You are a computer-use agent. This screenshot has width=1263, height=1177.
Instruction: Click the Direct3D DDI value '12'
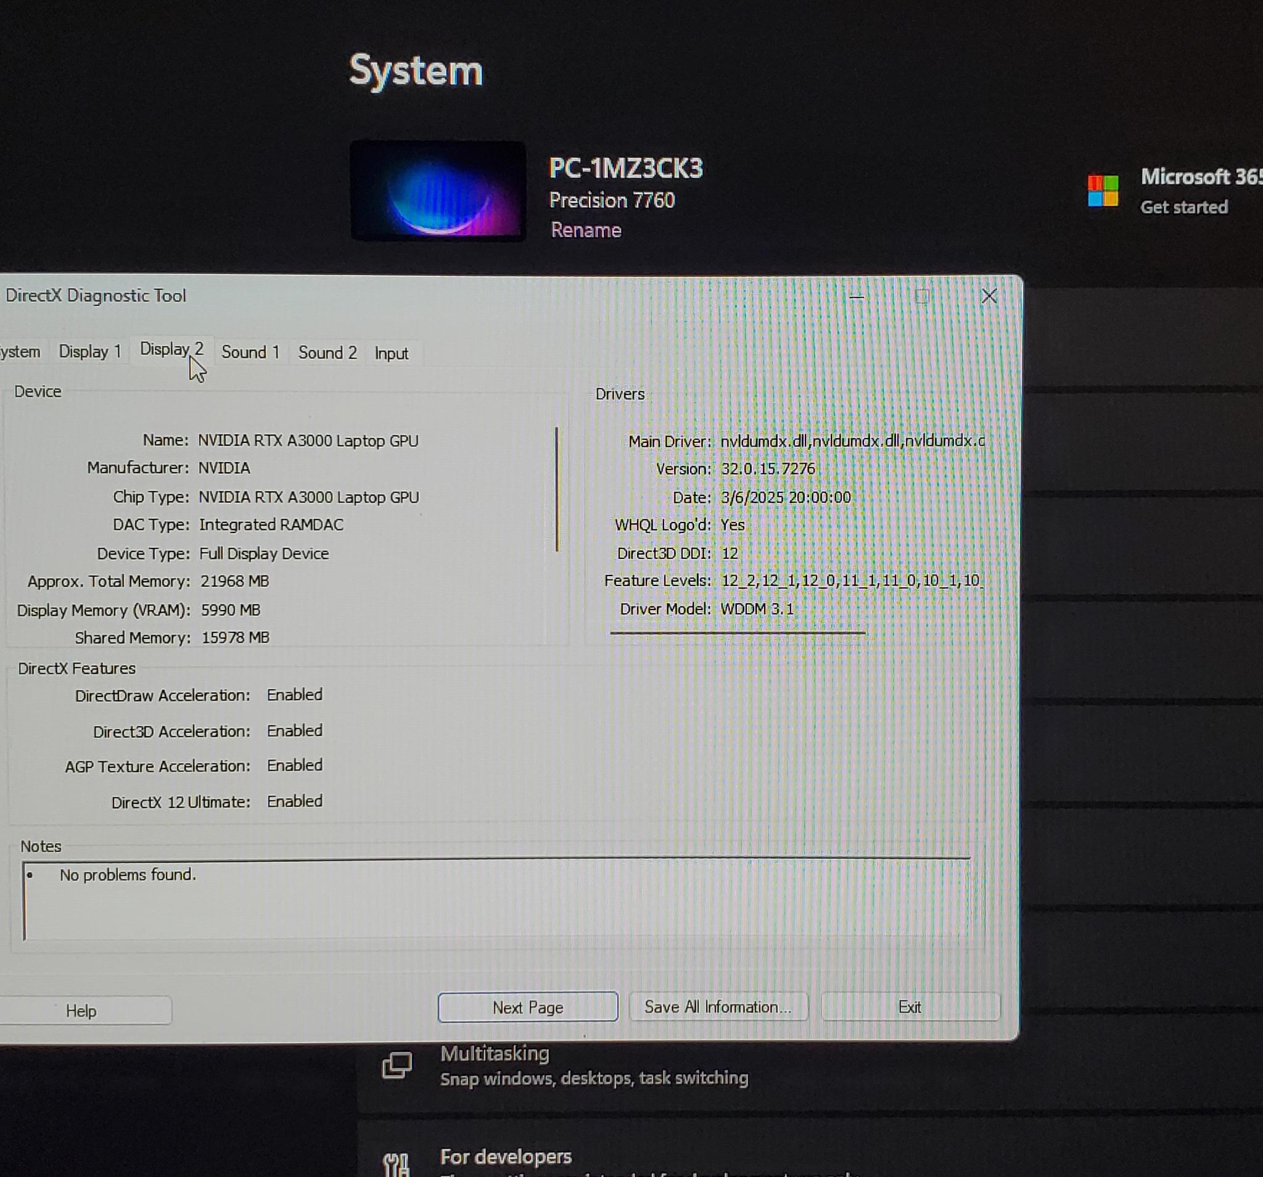[x=730, y=553]
